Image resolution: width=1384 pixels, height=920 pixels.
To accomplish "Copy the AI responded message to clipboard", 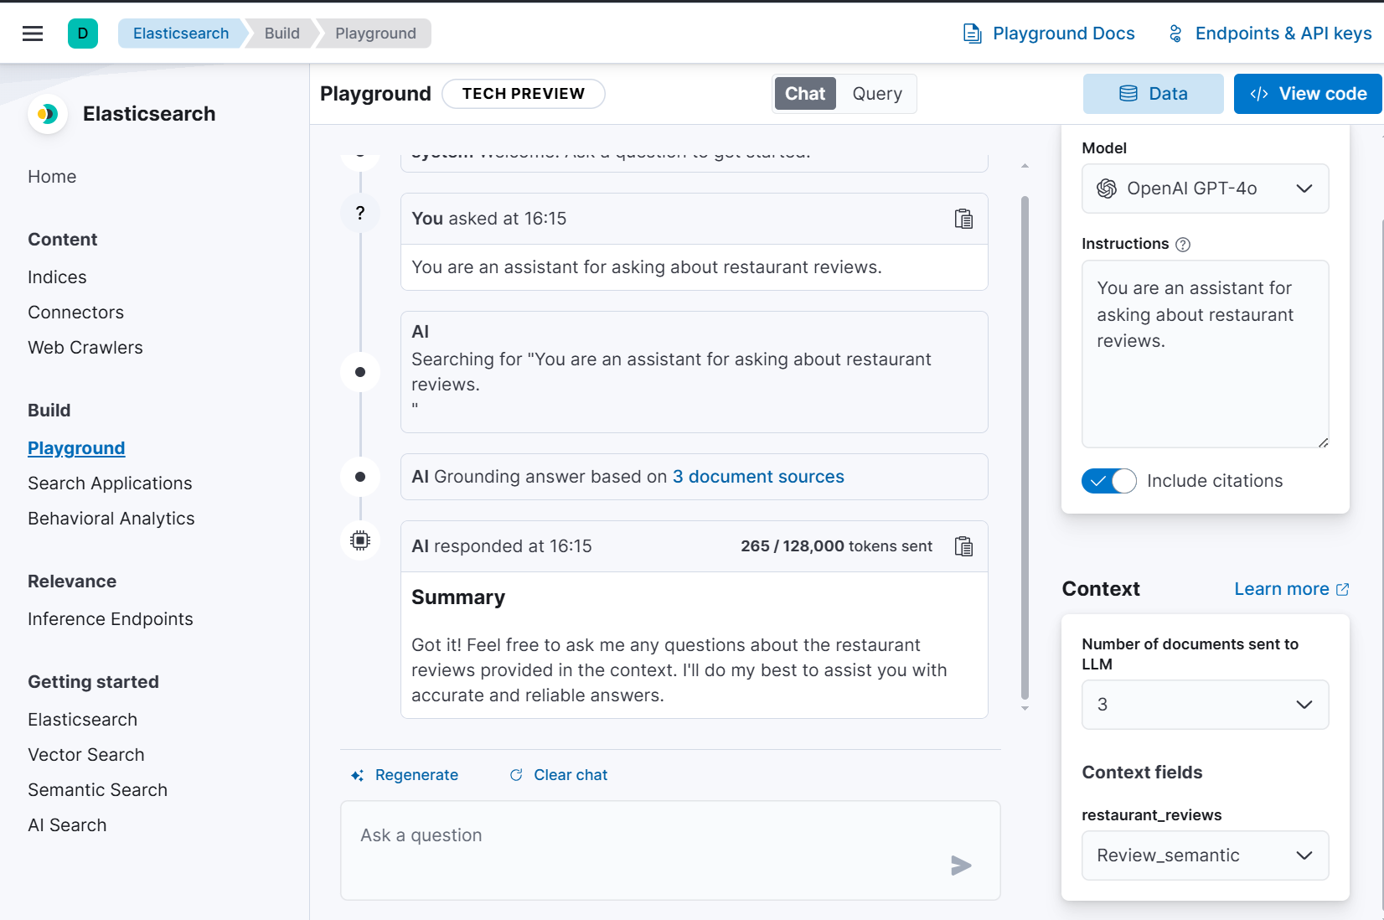I will pos(963,546).
